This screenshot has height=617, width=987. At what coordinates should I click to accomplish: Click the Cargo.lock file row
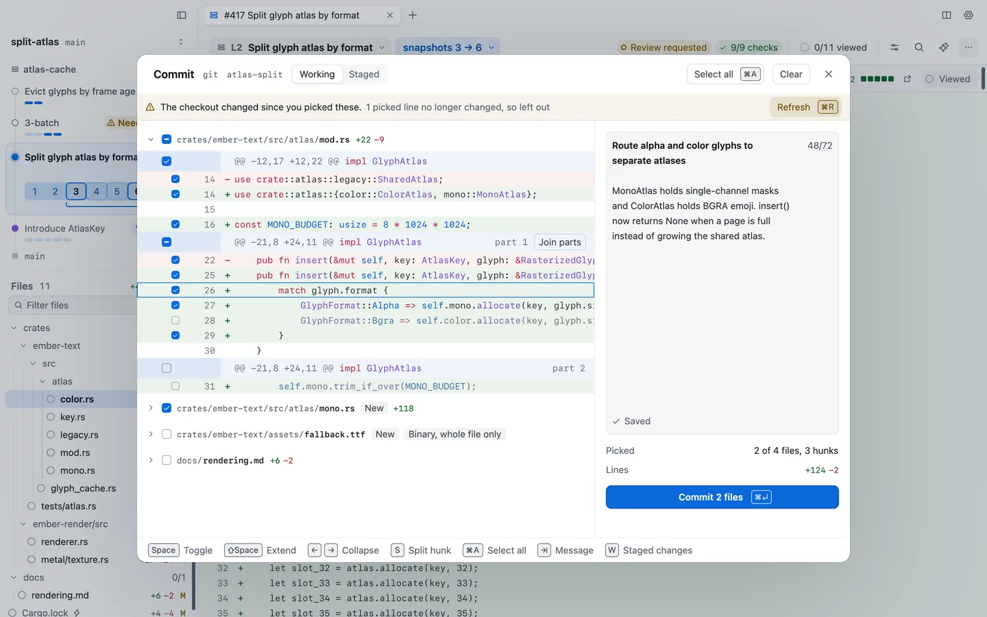click(96, 613)
